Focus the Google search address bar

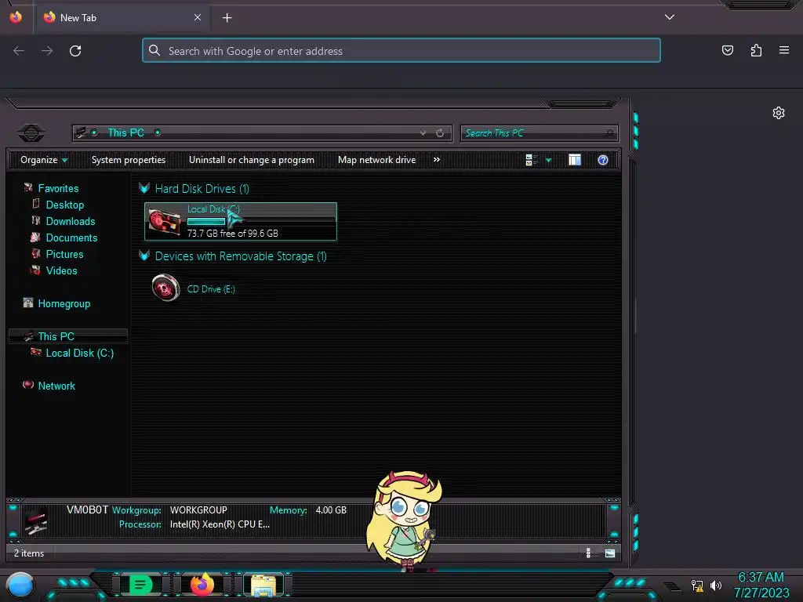coord(401,51)
